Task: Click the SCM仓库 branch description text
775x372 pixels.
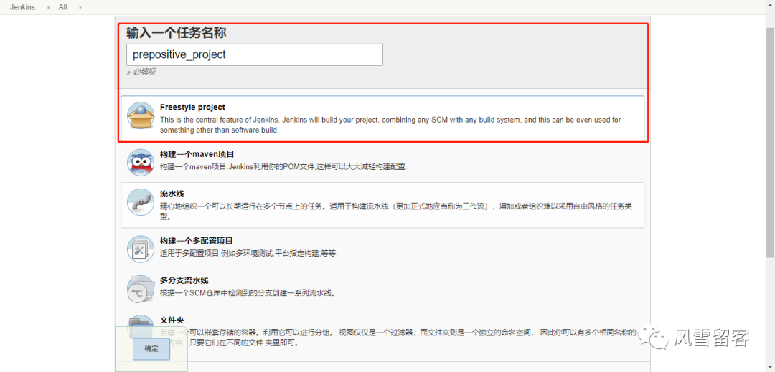Action: click(248, 292)
